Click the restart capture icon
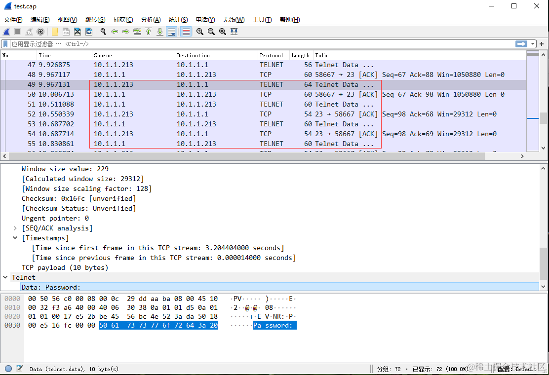The height and width of the screenshot is (375, 549). point(29,32)
